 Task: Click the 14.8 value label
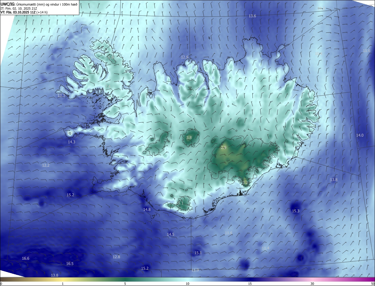147,210
